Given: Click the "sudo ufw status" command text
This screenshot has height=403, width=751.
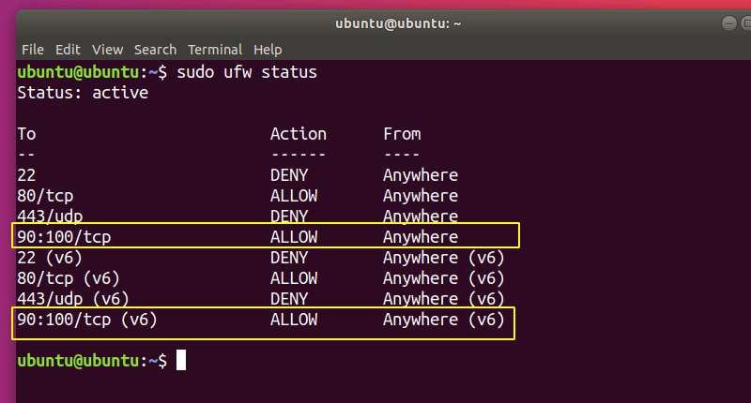Looking at the screenshot, I should tap(247, 72).
